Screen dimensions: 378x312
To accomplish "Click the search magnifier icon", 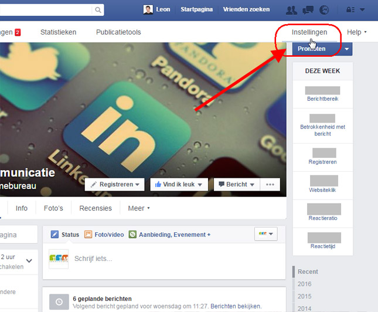I will 98,9.
